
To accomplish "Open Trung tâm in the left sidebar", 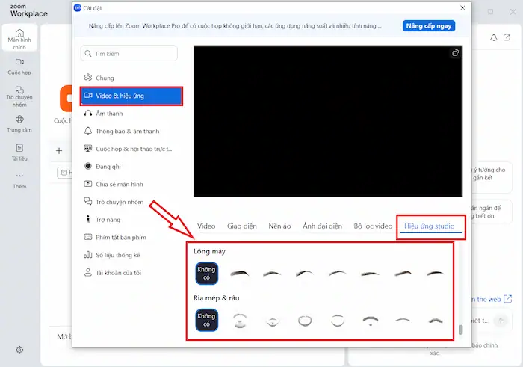I will (x=19, y=123).
